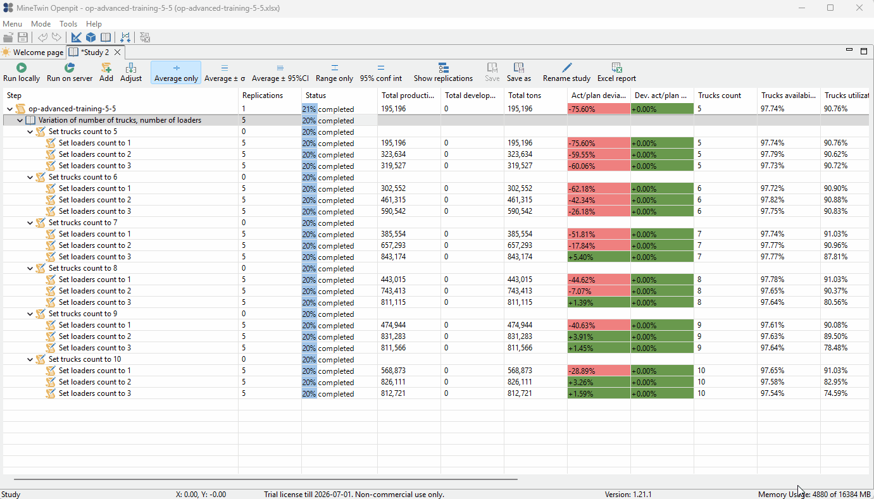Viewport: 874px width, 499px height.
Task: Open the Menu menu
Action: click(x=13, y=24)
